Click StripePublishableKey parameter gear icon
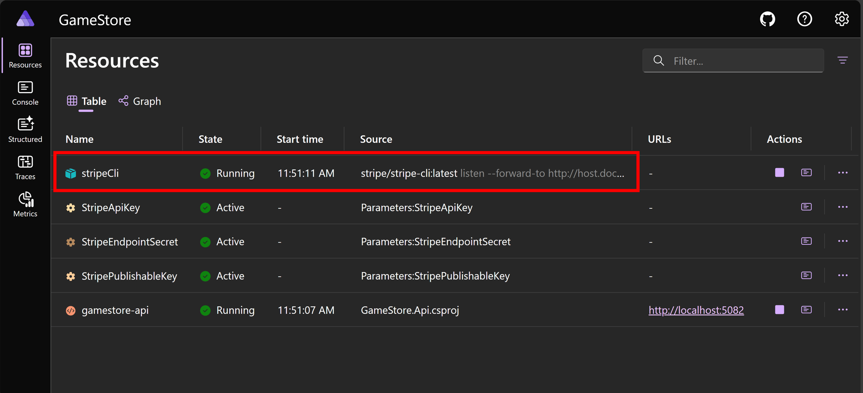Image resolution: width=863 pixels, height=393 pixels. [70, 276]
